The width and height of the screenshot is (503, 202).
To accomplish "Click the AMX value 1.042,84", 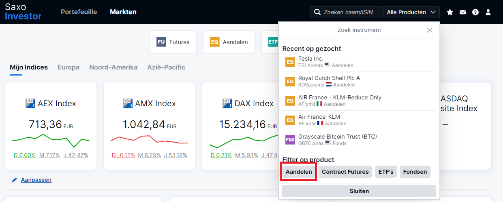I will [144, 124].
